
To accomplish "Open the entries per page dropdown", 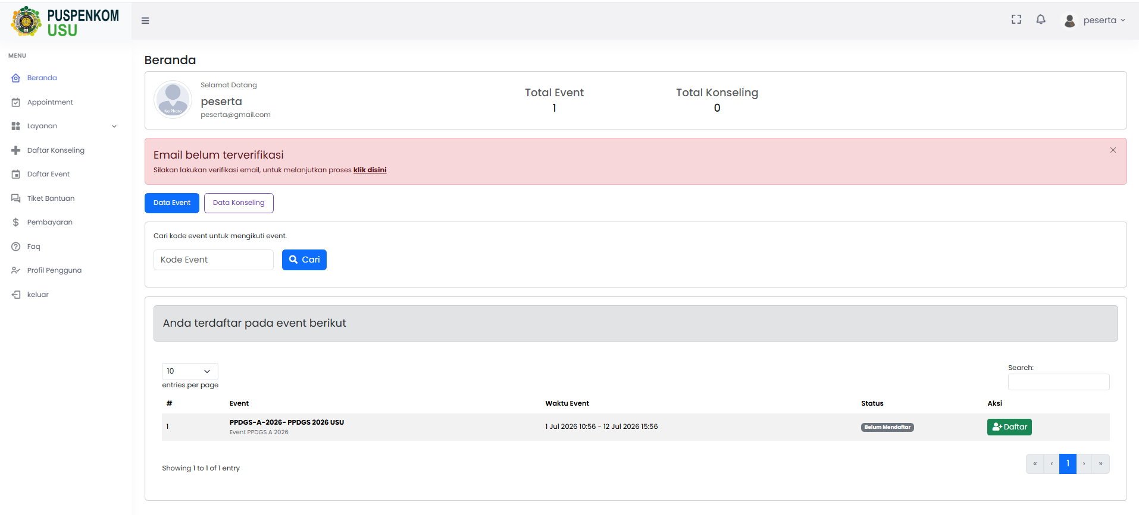I will click(x=190, y=371).
